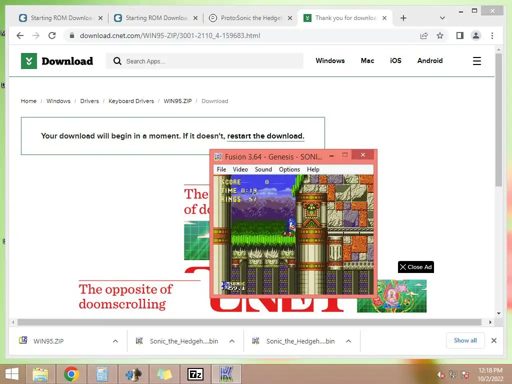The width and height of the screenshot is (512, 384).
Task: Open Chrome three-dot menu
Action: pyautogui.click(x=492, y=35)
